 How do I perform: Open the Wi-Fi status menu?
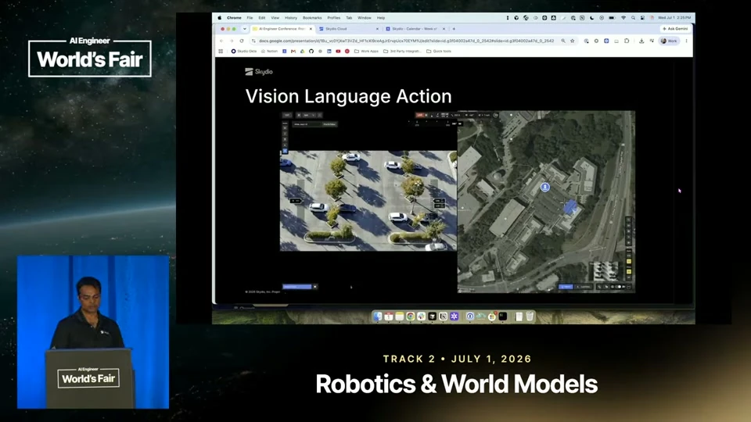click(x=623, y=18)
